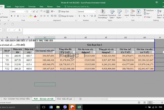
Task: Open the Orientation text rotation tool
Action: coord(52,11)
